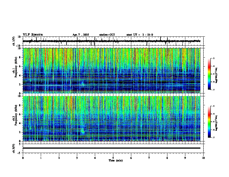
Task: Click the "10" tick ending the Time axis
Action: 203,158
